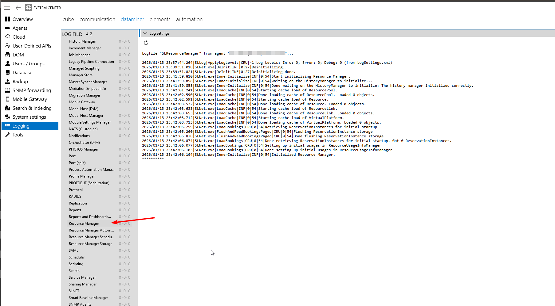Open System settings in sidebar
Viewport: 555px width, 306px height.
(29, 117)
